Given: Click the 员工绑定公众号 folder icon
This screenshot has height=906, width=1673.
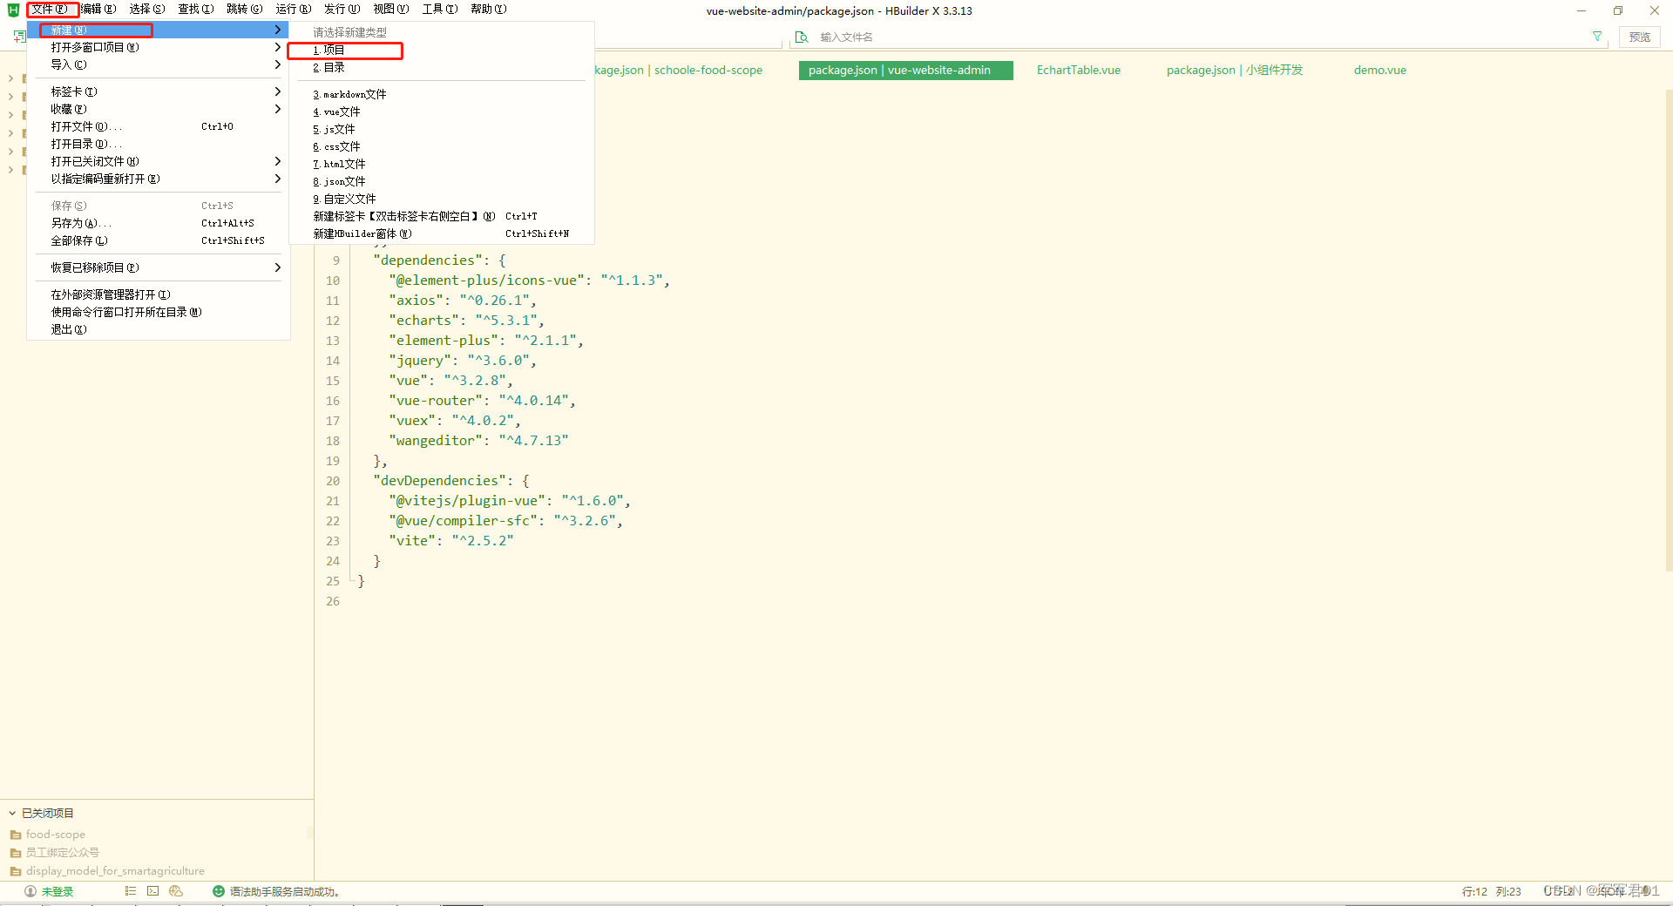Looking at the screenshot, I should [x=16, y=853].
